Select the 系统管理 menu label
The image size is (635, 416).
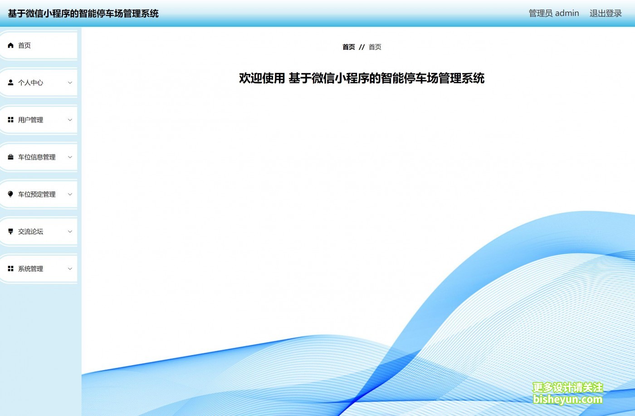(x=30, y=269)
